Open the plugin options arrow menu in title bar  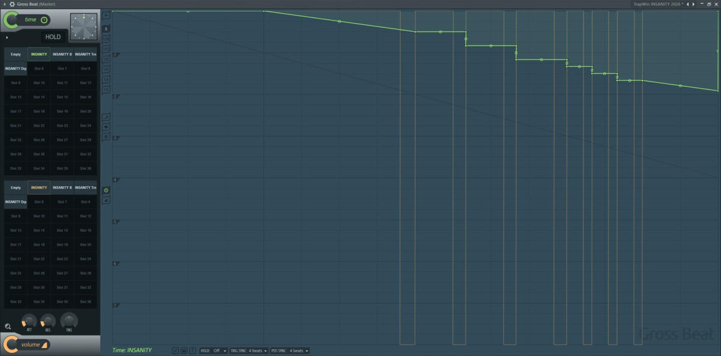[4, 4]
